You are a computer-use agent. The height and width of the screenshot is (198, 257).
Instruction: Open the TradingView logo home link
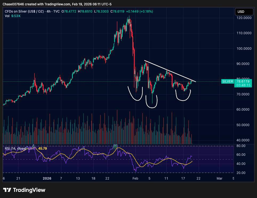[x=24, y=190]
